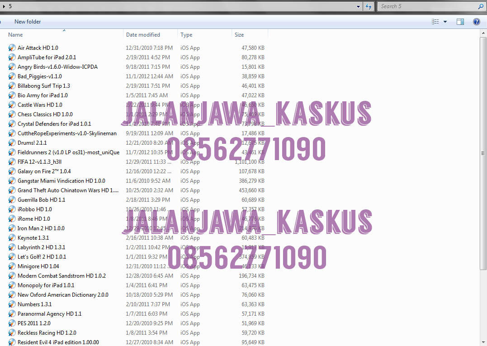487x346 pixels.
Task: Click the help question mark icon
Action: 477,21
